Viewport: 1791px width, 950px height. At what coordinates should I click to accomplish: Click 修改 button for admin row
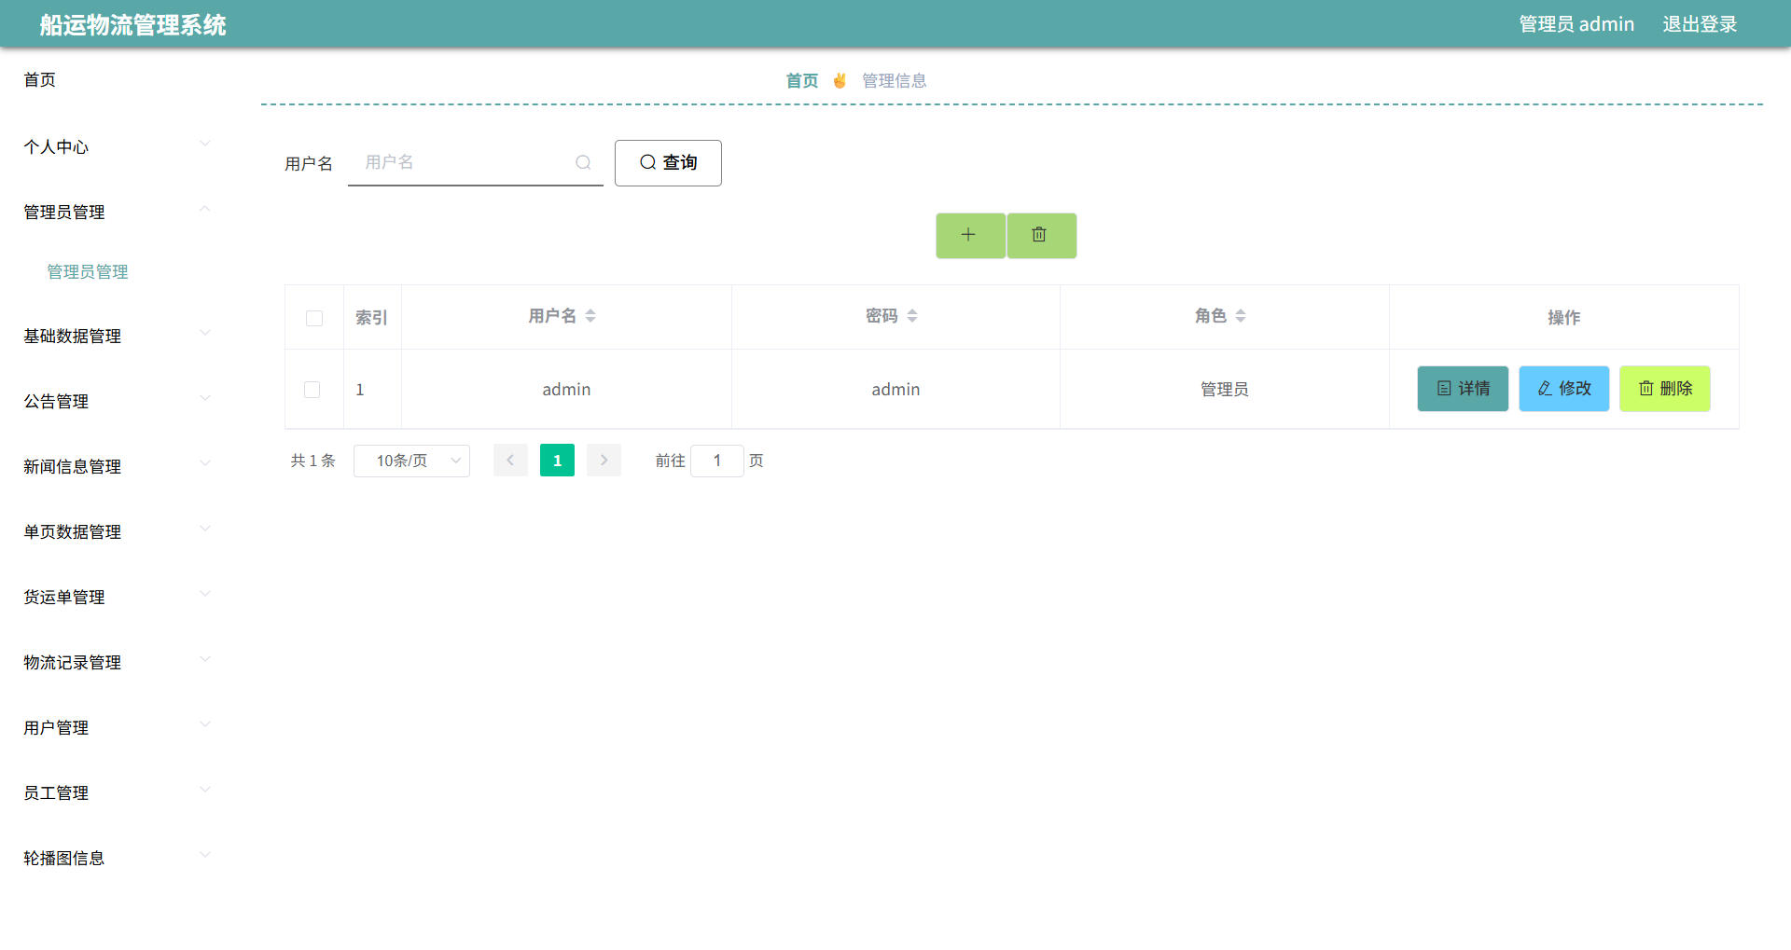1564,389
